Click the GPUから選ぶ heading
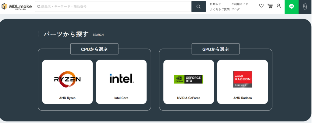The width and height of the screenshot is (312, 123). click(x=215, y=49)
